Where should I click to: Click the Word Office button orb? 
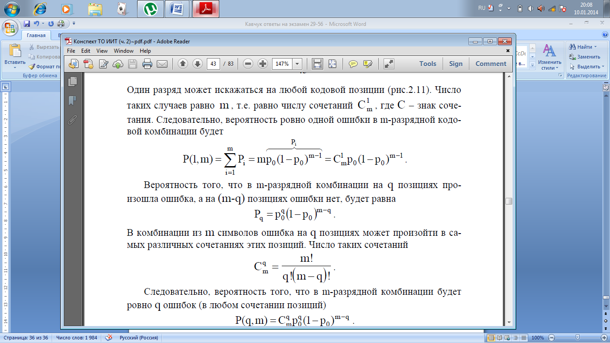pos(10,27)
